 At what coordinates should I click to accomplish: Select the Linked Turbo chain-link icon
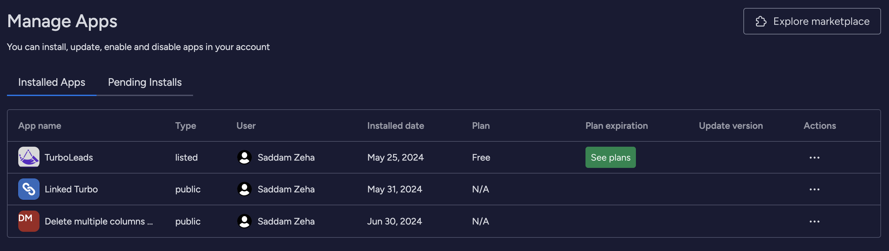28,189
